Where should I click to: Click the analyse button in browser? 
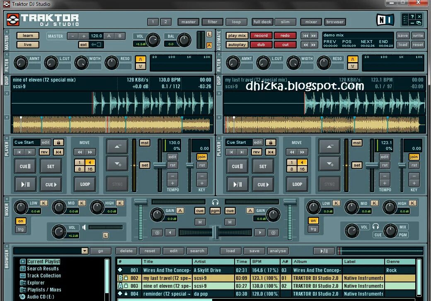point(278,251)
